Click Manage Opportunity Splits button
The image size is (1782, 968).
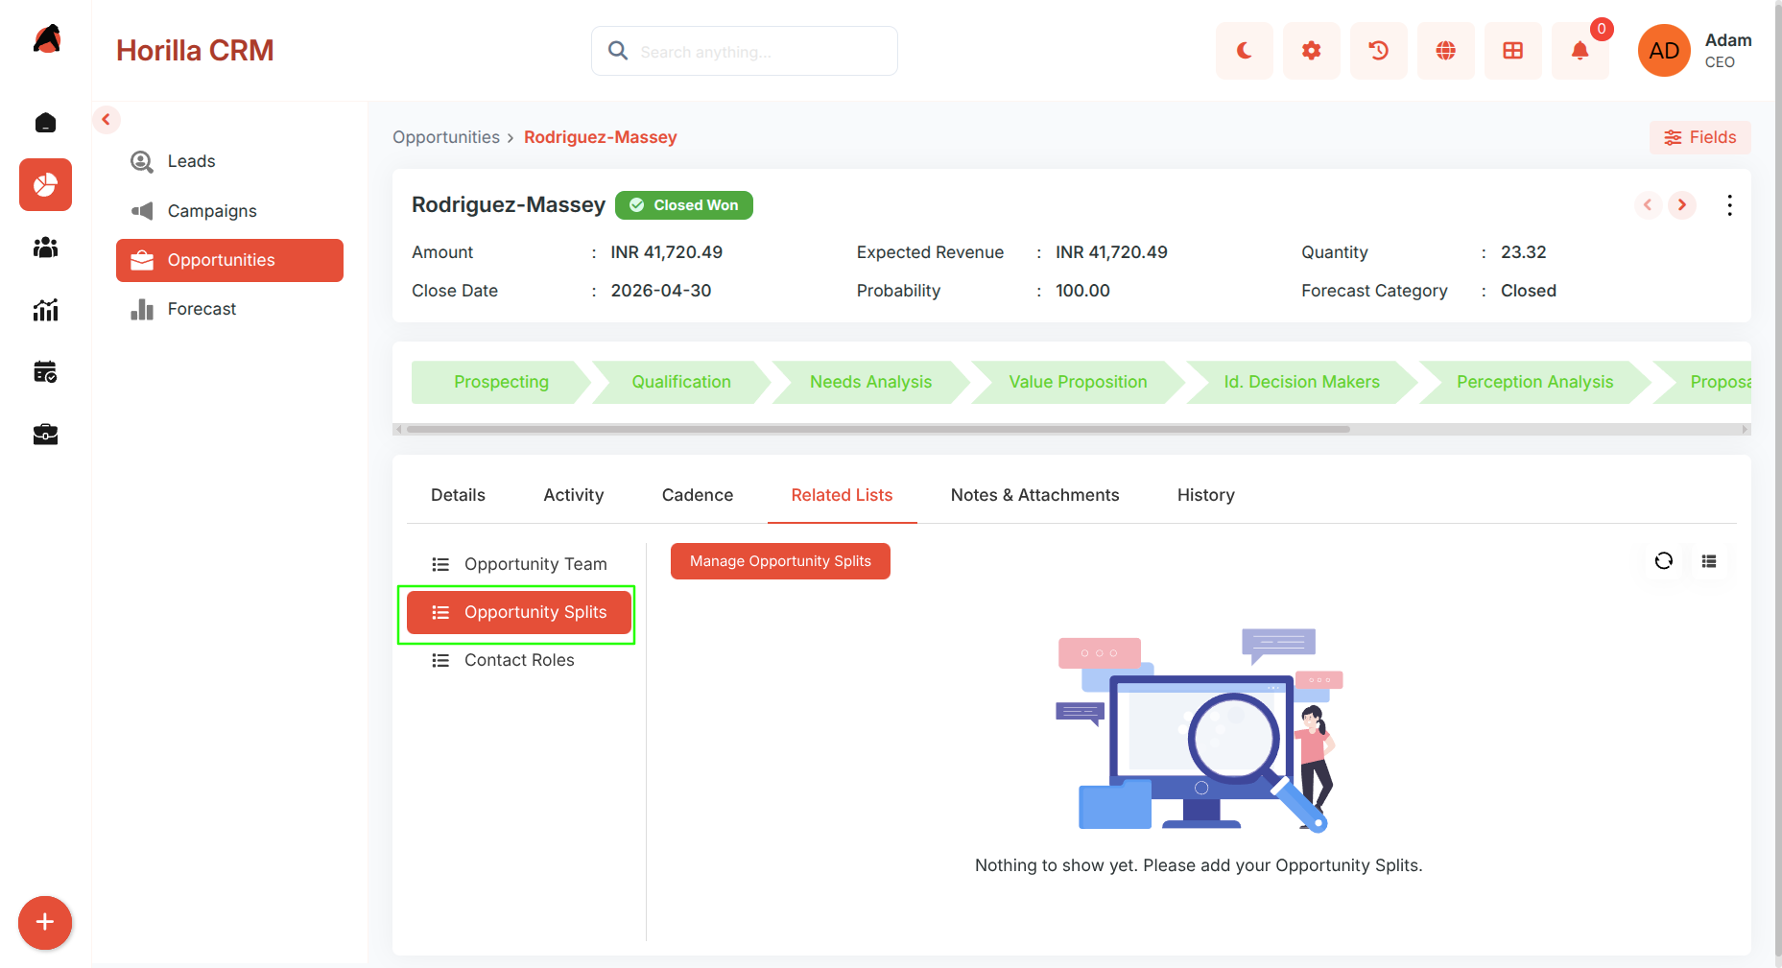(780, 561)
